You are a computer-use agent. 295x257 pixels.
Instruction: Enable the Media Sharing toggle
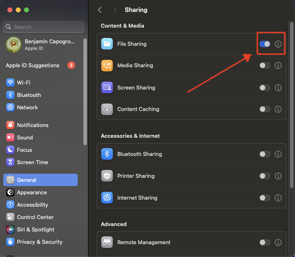pyautogui.click(x=265, y=66)
